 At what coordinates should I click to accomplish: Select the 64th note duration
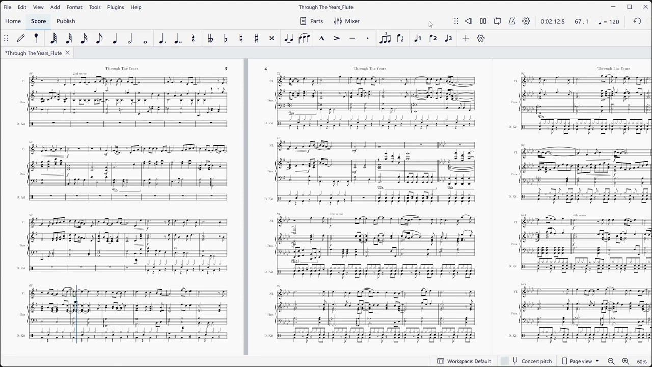pyautogui.click(x=53, y=38)
